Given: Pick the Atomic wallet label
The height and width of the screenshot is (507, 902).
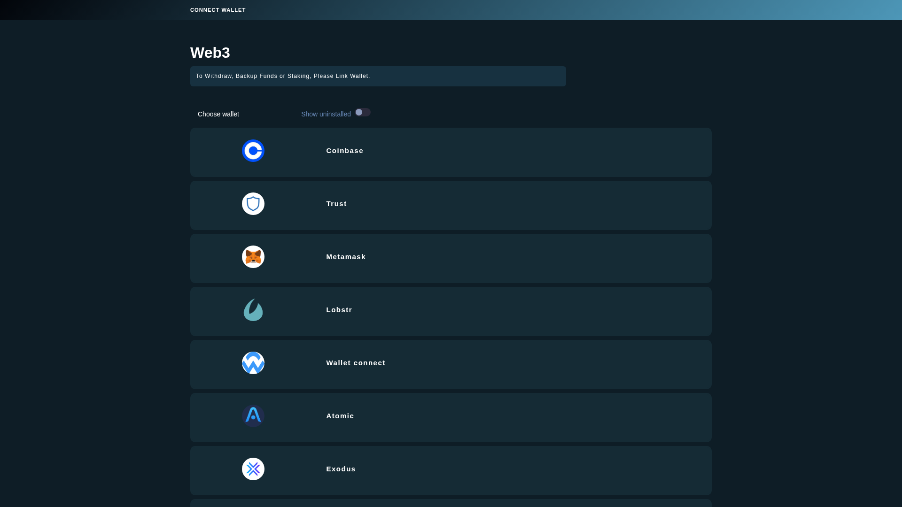Looking at the screenshot, I should pyautogui.click(x=340, y=416).
